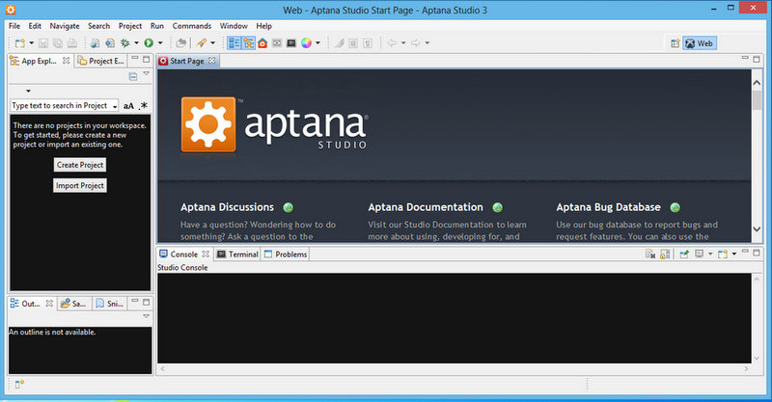Expand the Run dropdown arrow
The image size is (772, 402).
point(160,43)
